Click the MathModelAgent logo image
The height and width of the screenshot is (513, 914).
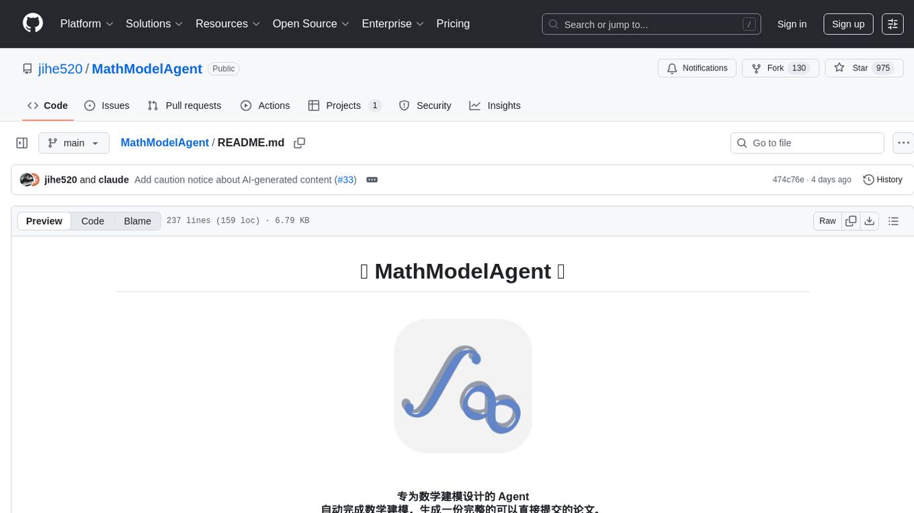tap(463, 386)
